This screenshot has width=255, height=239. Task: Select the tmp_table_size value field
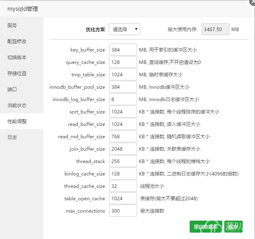tap(123, 74)
